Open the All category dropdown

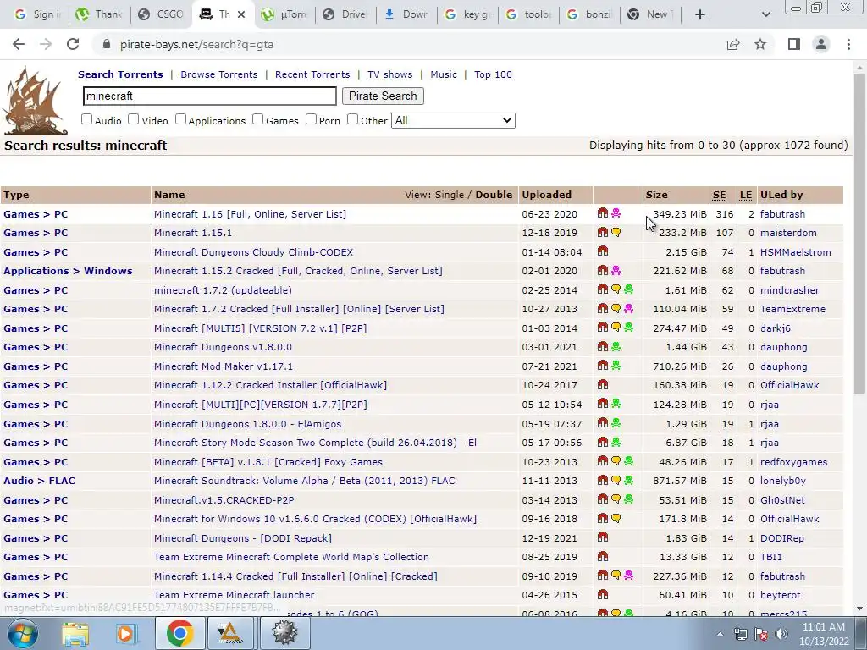[453, 120]
